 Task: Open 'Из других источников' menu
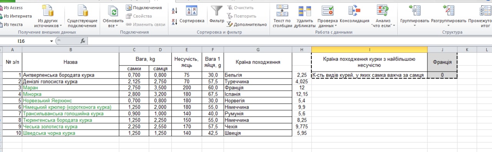click(x=48, y=16)
